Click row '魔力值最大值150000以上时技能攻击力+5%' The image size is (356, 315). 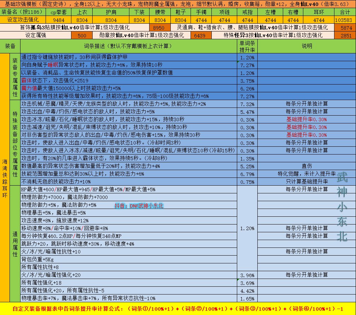click(x=128, y=88)
